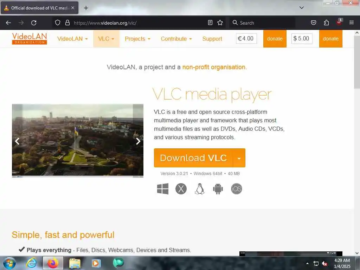
Task: Close the VLC download tab
Action: click(x=73, y=8)
